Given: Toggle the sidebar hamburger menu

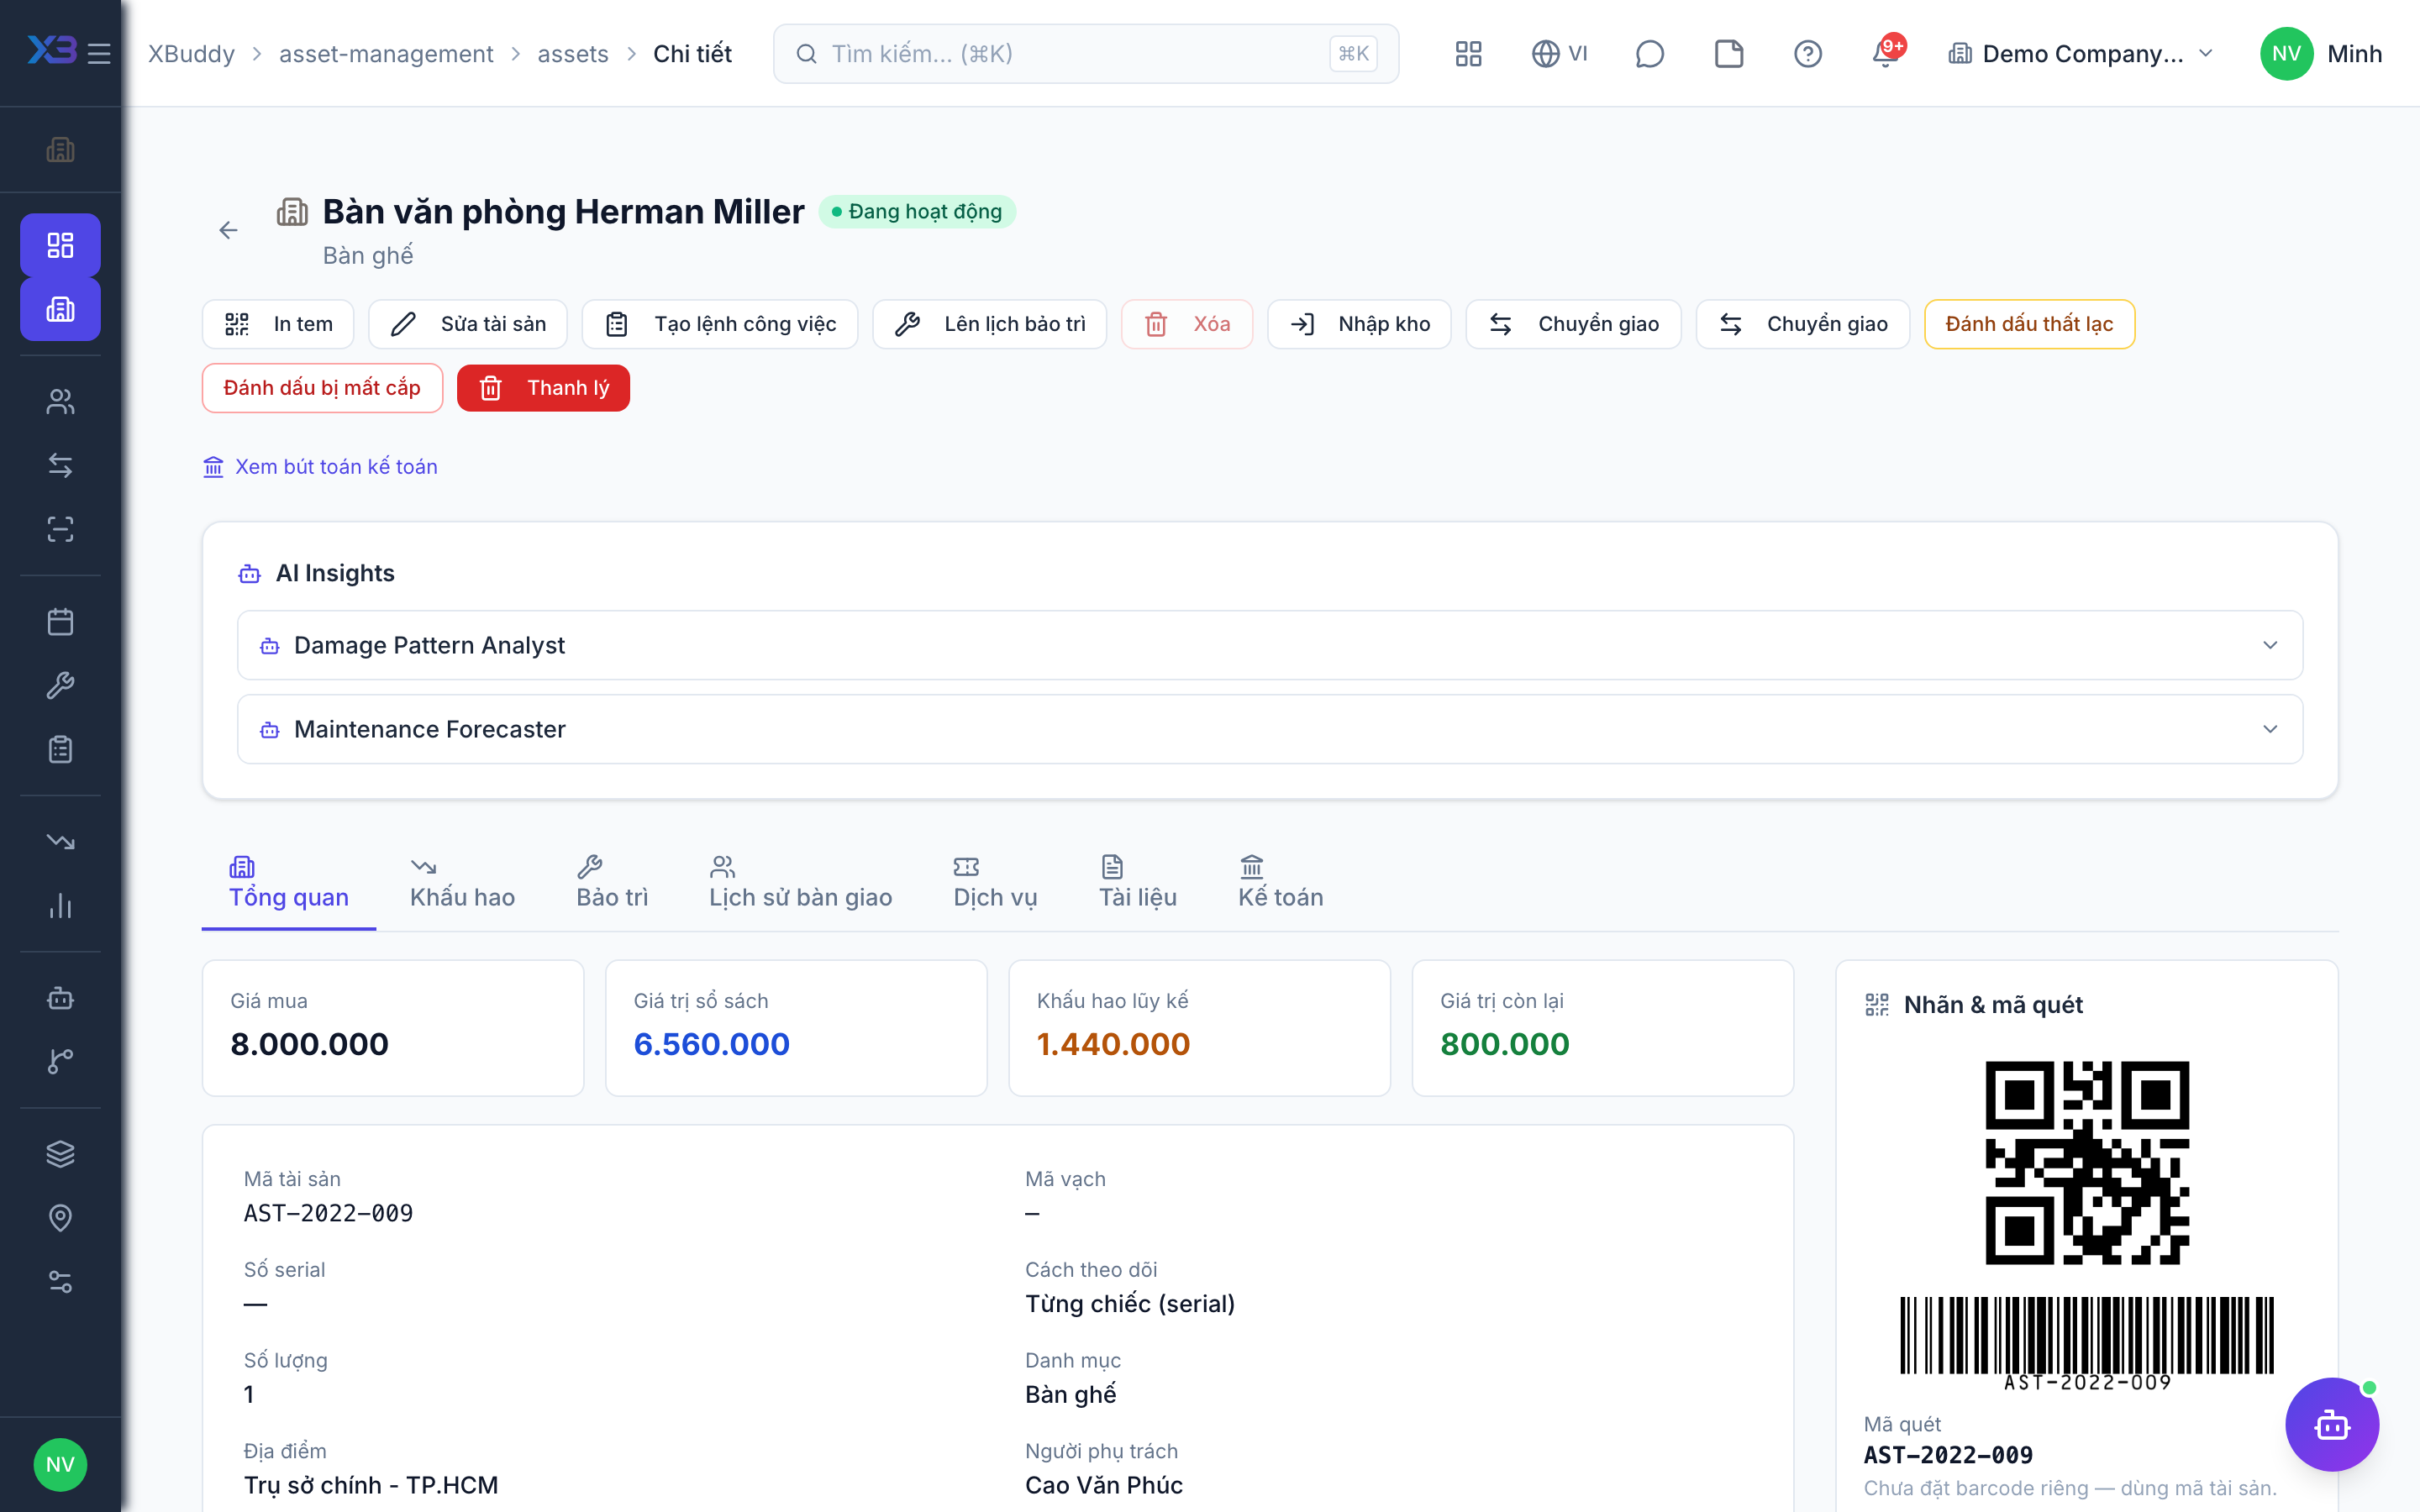Looking at the screenshot, I should 99,53.
